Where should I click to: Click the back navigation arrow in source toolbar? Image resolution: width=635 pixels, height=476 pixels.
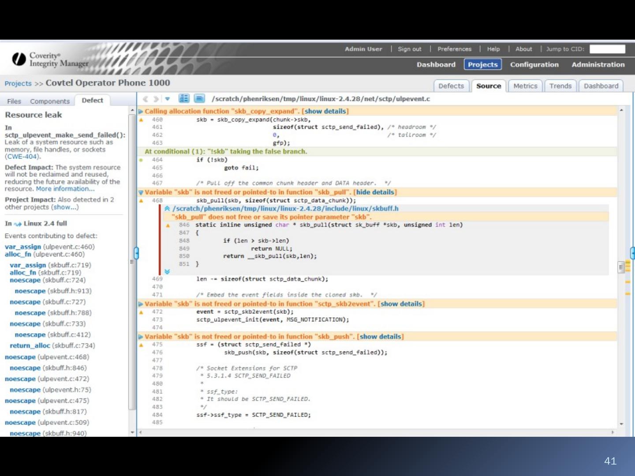point(145,99)
